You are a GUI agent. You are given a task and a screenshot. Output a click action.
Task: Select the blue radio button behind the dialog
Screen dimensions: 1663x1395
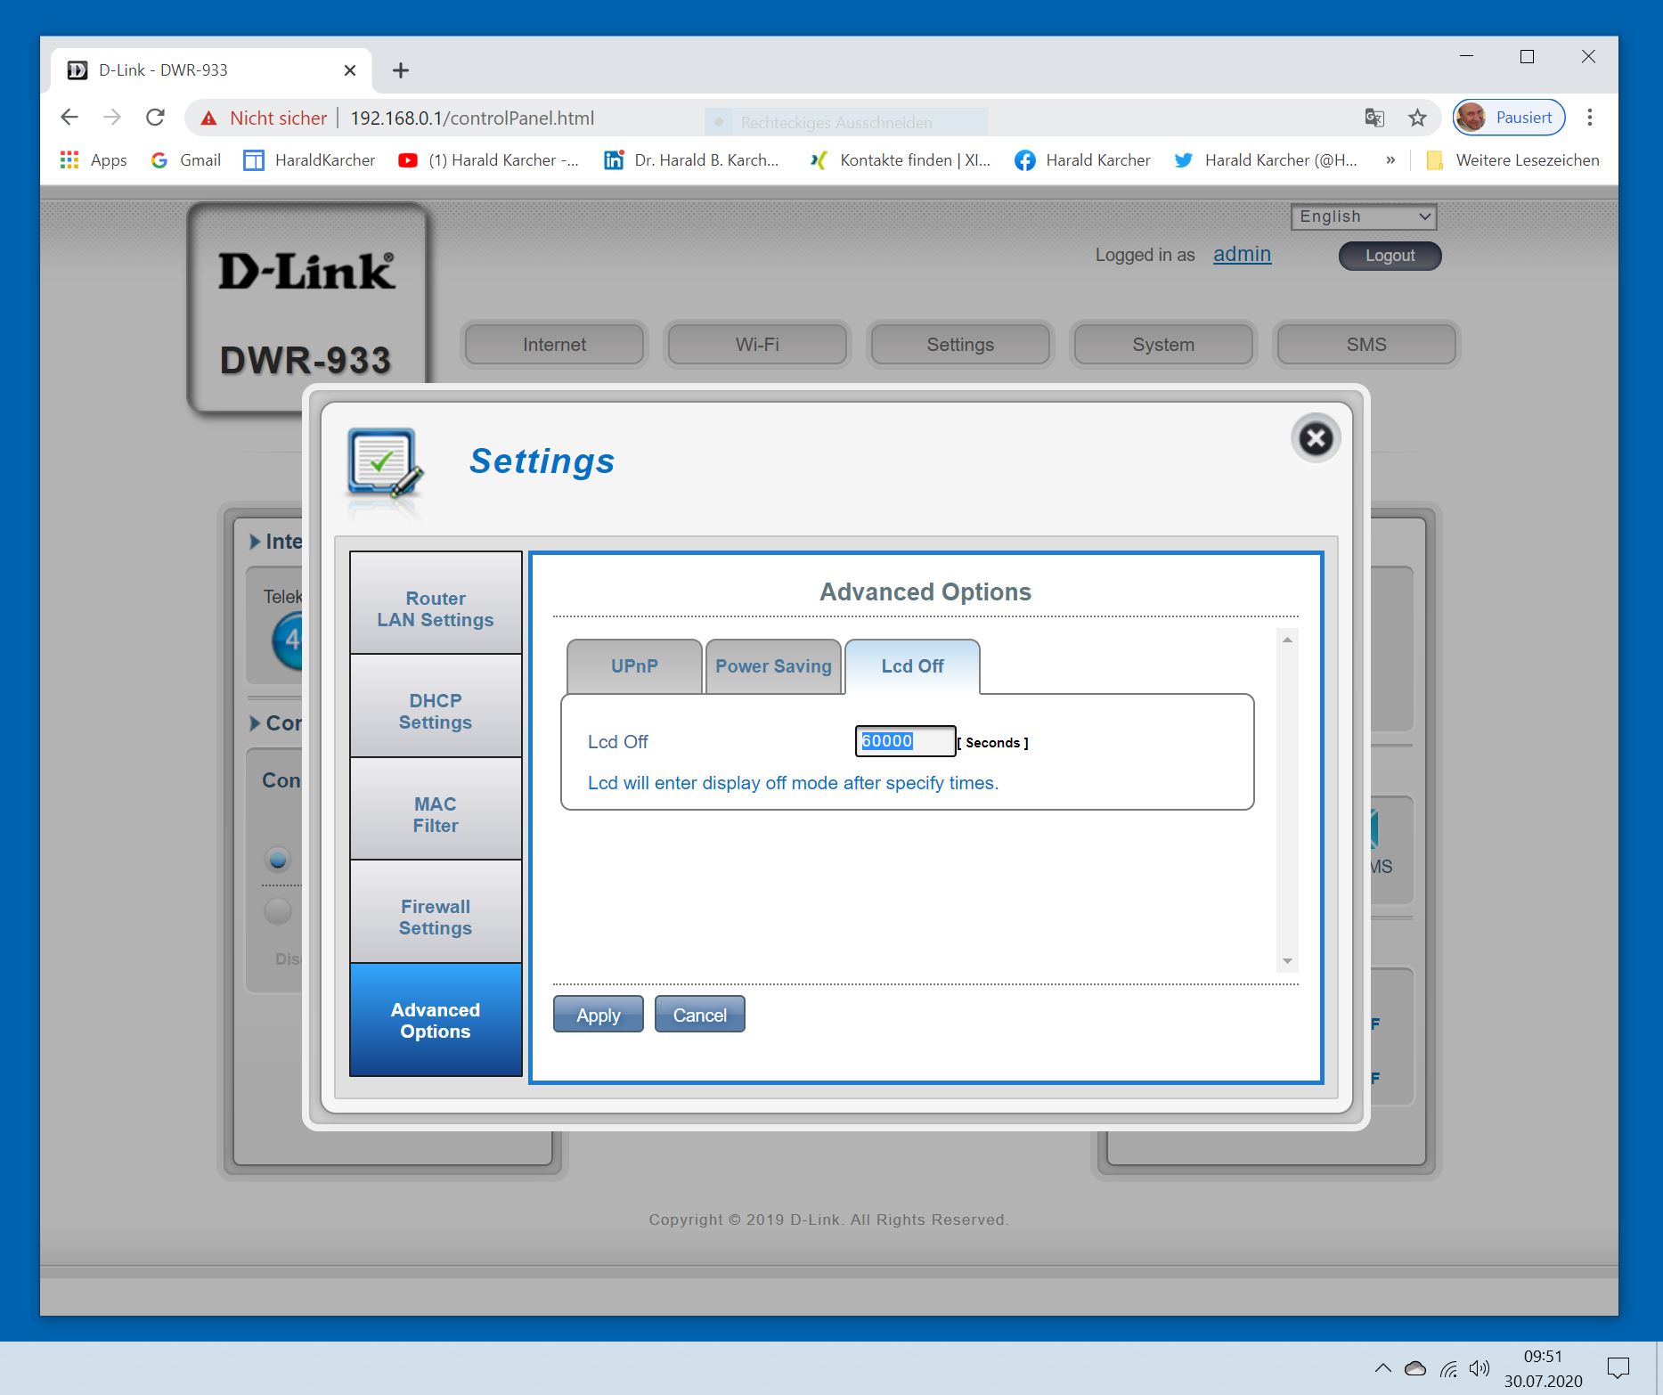[x=278, y=860]
